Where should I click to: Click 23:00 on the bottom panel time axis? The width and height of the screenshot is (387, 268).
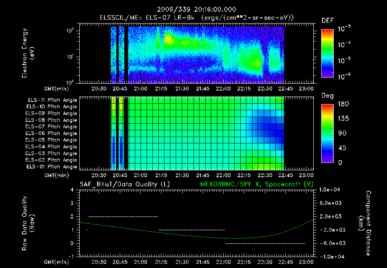[306, 262]
